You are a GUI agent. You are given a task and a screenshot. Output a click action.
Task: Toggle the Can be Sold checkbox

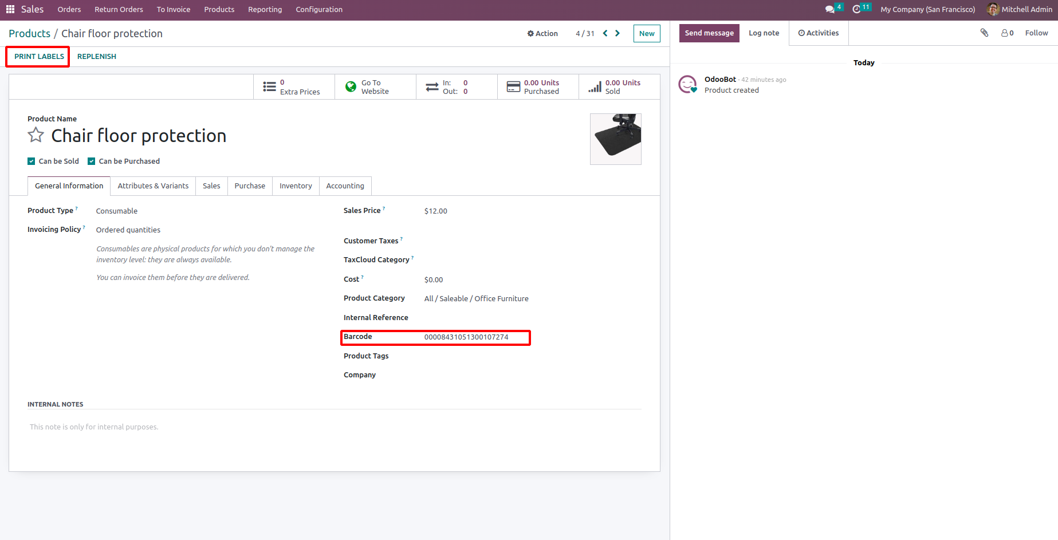coord(32,161)
